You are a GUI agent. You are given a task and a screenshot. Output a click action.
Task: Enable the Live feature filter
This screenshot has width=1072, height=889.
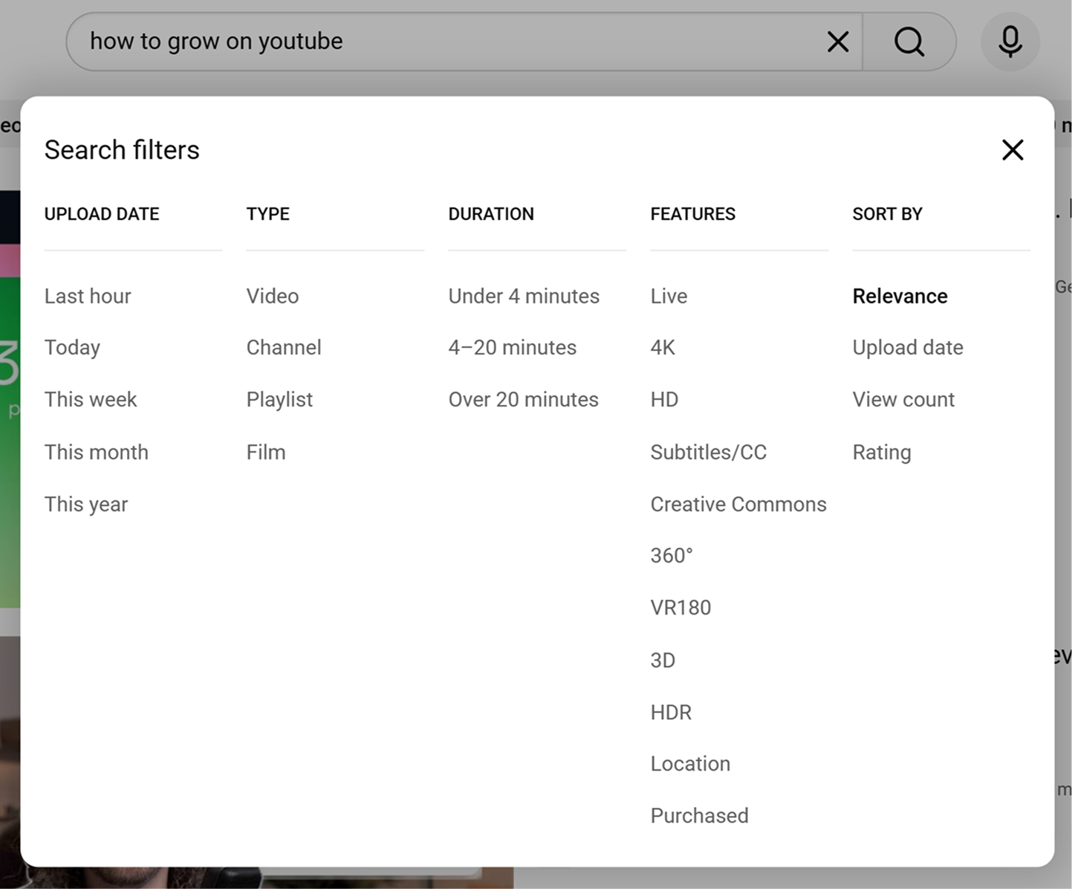coord(668,296)
